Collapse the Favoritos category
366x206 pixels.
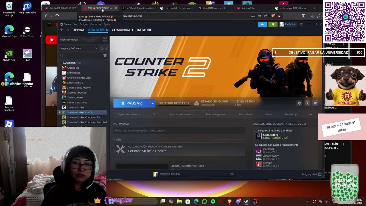click(60, 63)
